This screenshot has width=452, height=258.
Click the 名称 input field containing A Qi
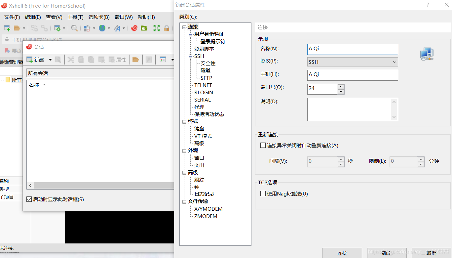coord(353,49)
